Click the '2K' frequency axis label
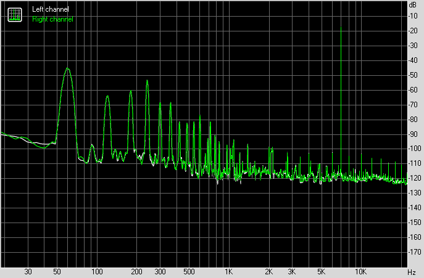424x278 pixels. point(268,271)
